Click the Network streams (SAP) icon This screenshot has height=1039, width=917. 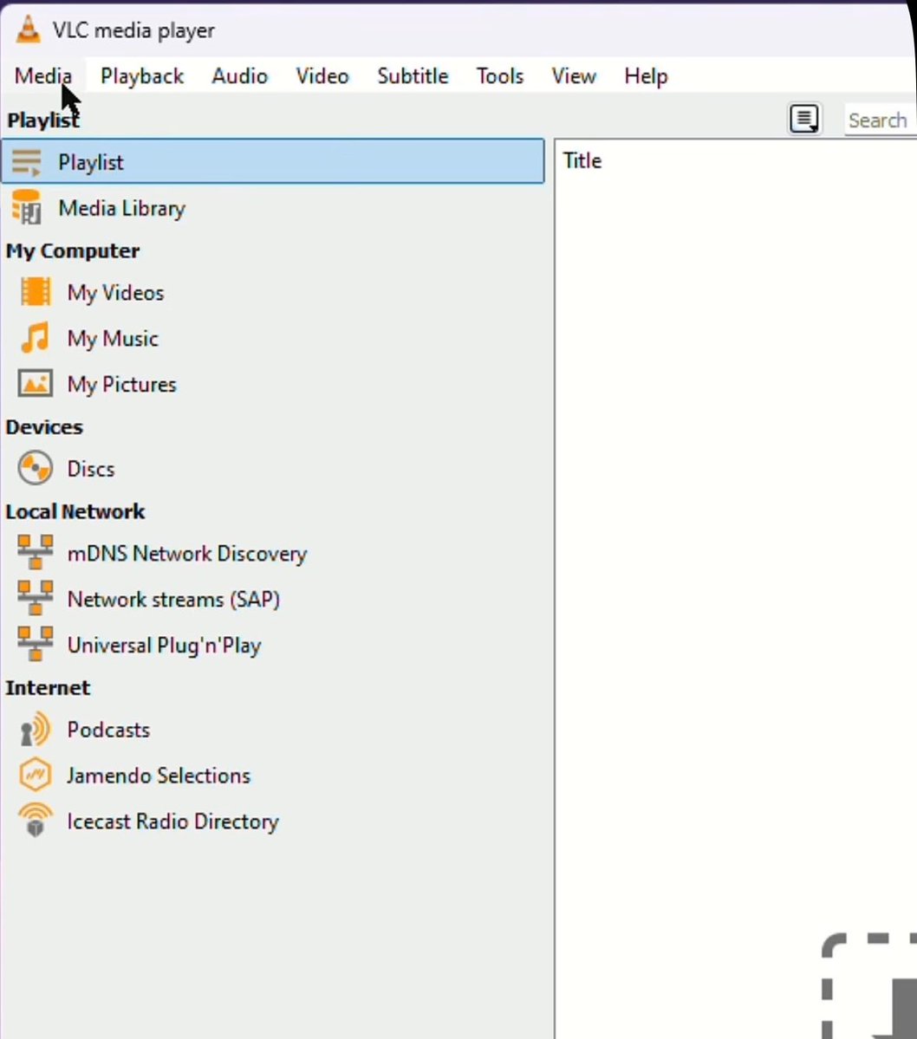[36, 598]
